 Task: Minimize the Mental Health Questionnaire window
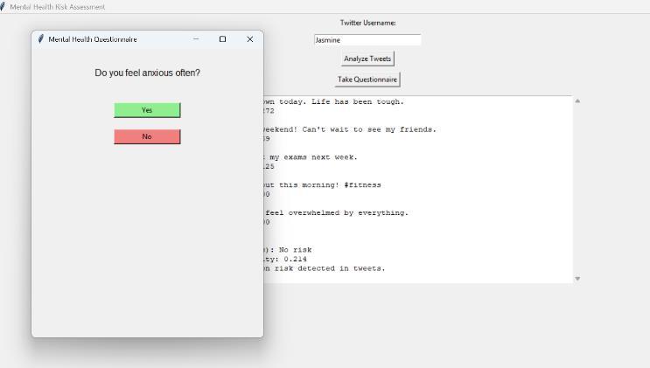196,39
